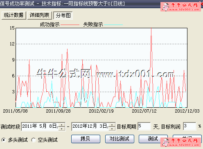Click the 失败指示 legend label
Image resolution: width=203 pixels, height=149 pixels.
point(93,25)
